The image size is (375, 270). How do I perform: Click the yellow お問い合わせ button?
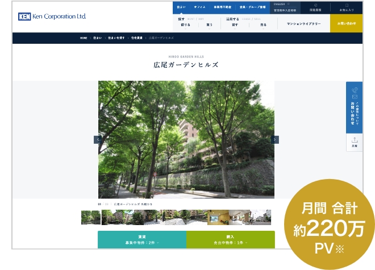click(346, 23)
